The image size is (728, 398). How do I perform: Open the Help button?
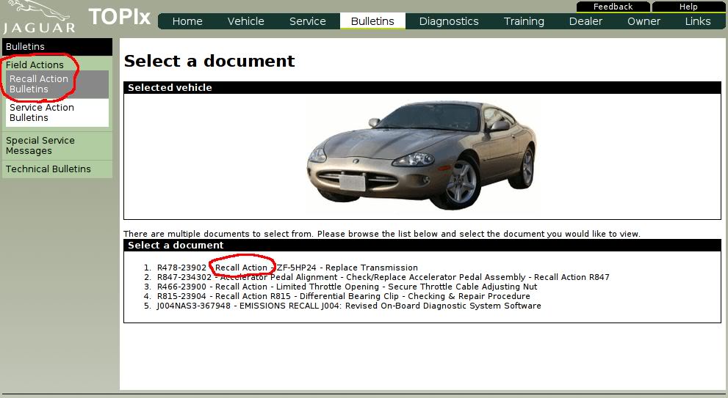(x=688, y=7)
